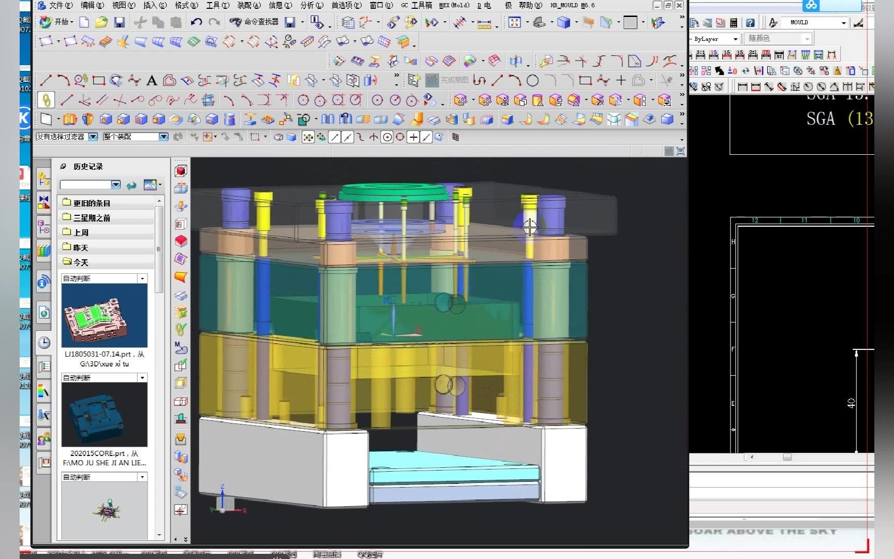Select the point plus tool in sketch toolbar

(621, 80)
